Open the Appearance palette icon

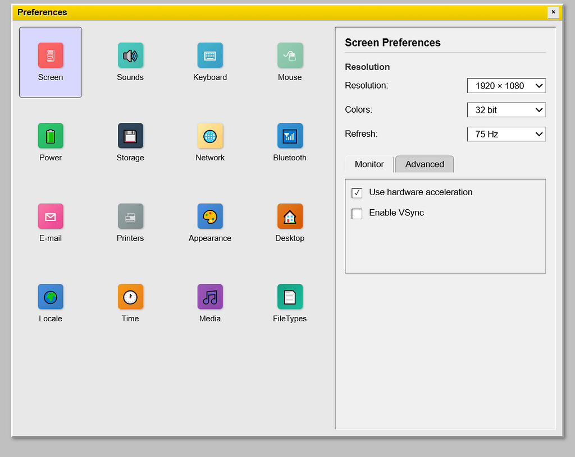[x=210, y=216]
